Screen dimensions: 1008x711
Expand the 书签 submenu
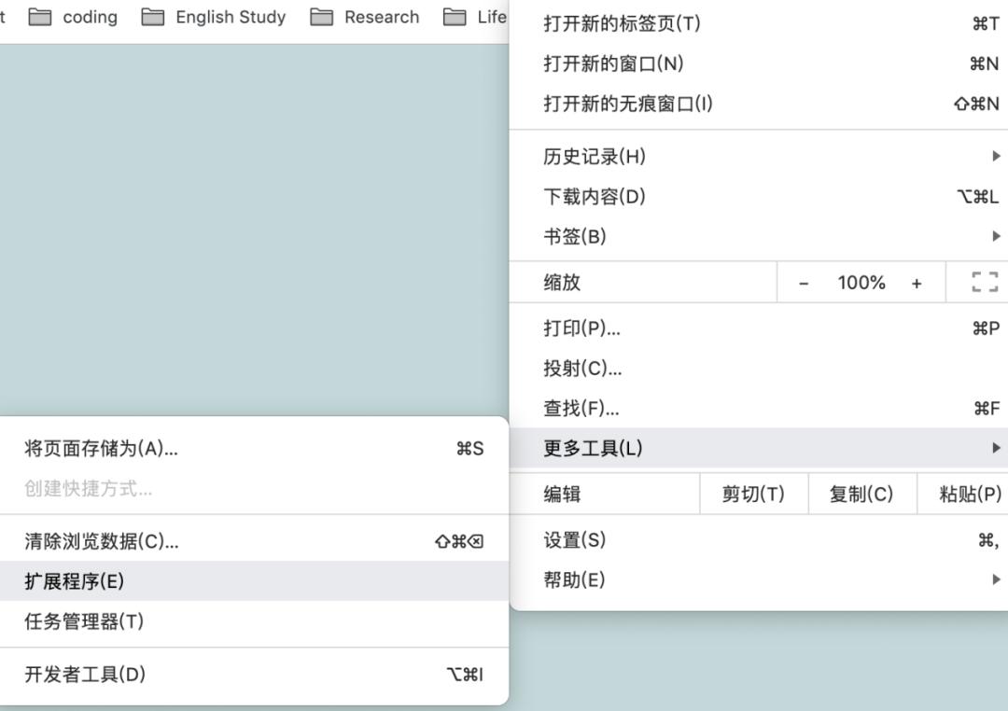[653, 236]
